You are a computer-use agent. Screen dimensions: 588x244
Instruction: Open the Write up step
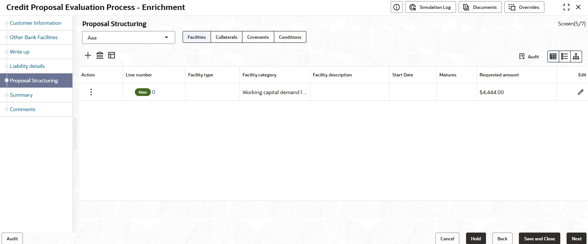(20, 52)
